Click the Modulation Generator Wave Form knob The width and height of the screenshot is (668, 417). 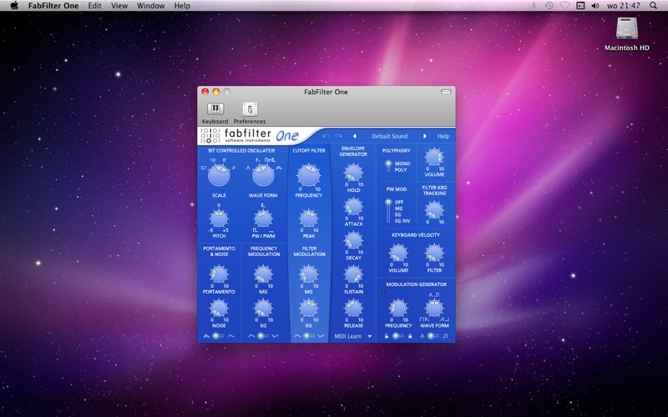pos(434,309)
